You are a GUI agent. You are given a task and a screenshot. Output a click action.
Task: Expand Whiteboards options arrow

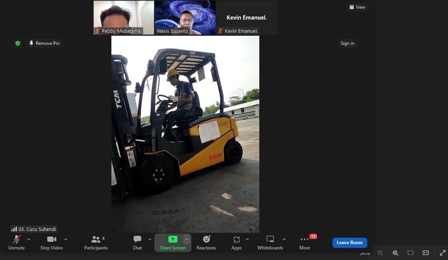click(284, 239)
